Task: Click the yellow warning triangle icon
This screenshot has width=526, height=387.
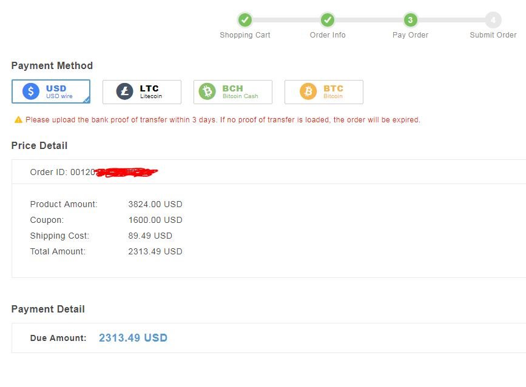Action: point(18,120)
